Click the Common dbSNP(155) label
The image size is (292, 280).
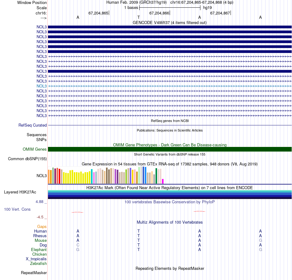pos(27,159)
